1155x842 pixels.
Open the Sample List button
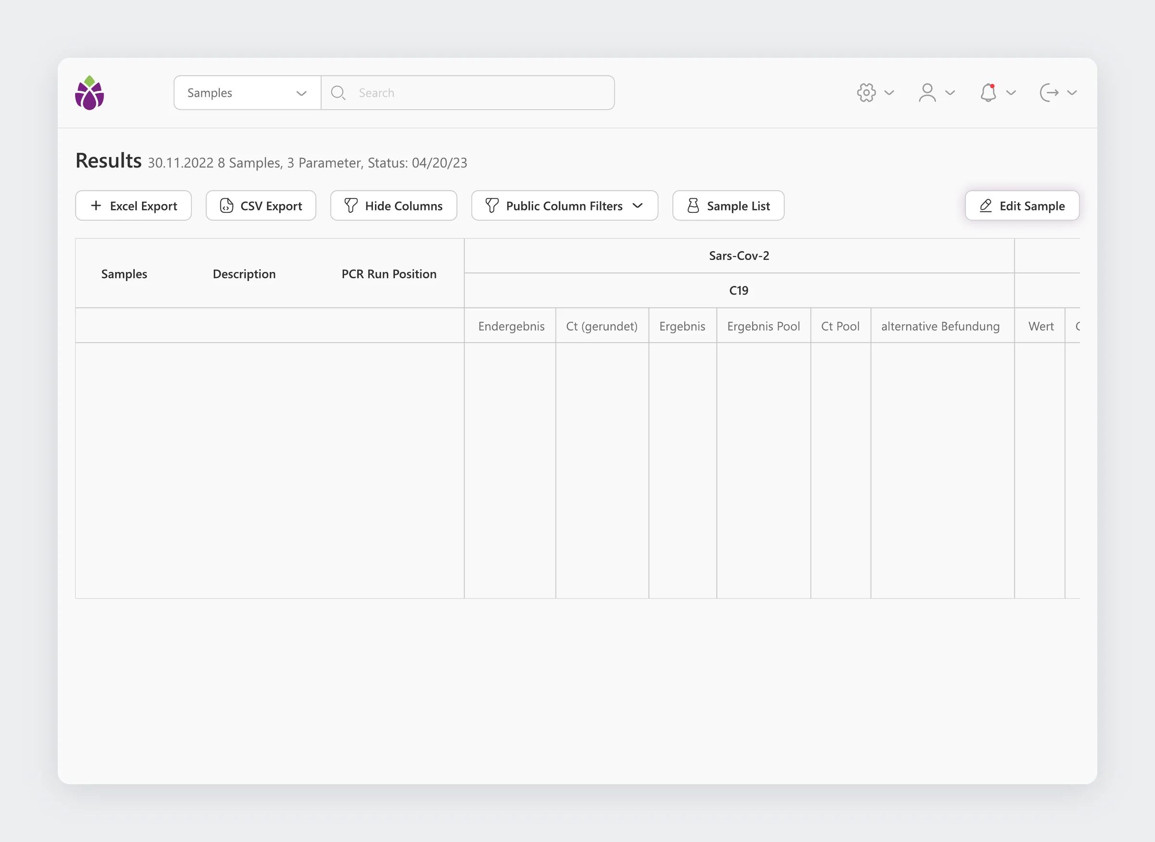729,206
